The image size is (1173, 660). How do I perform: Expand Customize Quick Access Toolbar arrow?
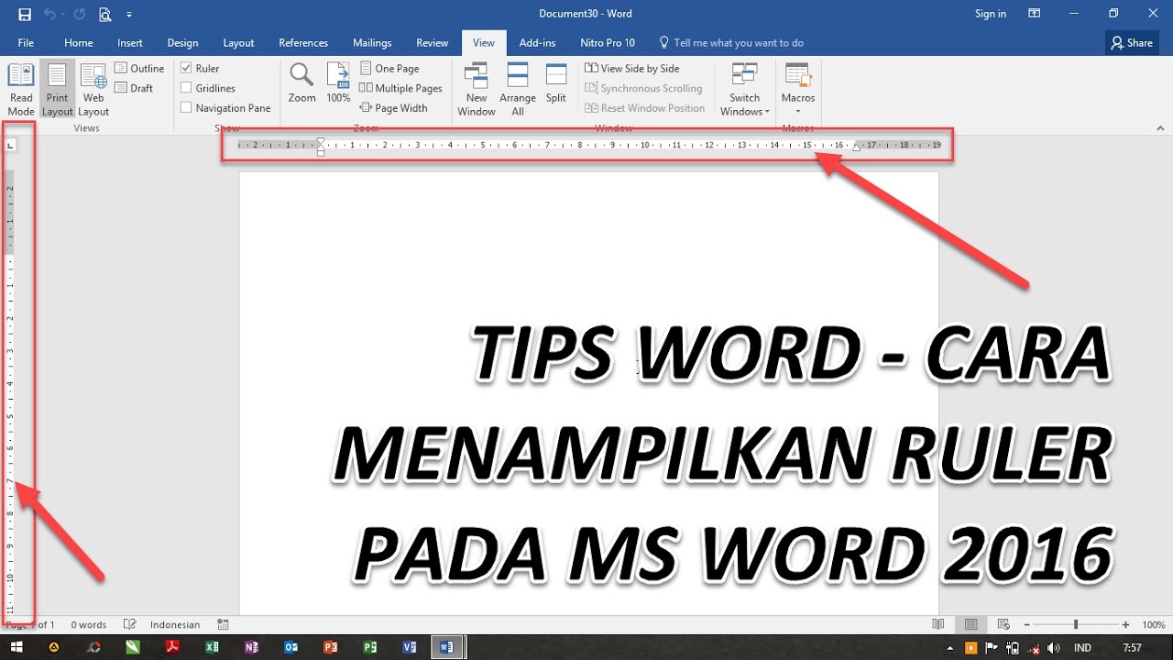(x=129, y=15)
